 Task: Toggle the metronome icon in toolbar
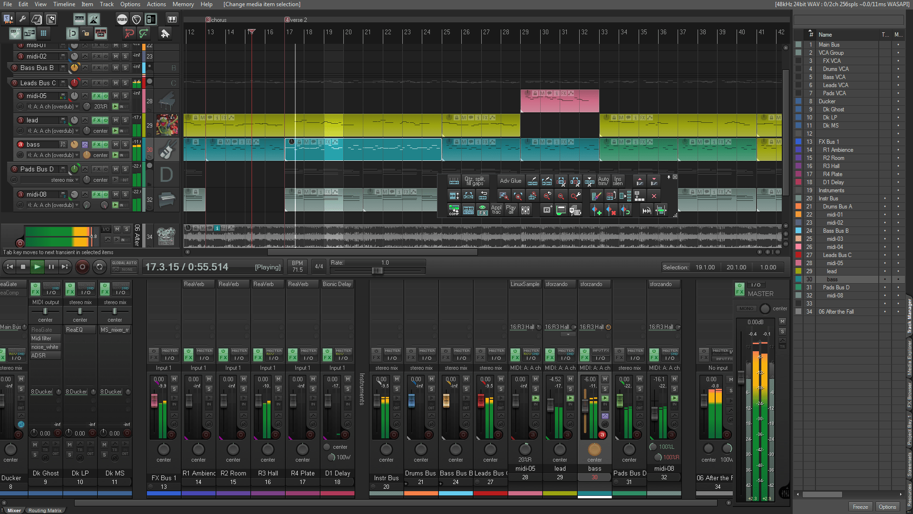pos(94,20)
